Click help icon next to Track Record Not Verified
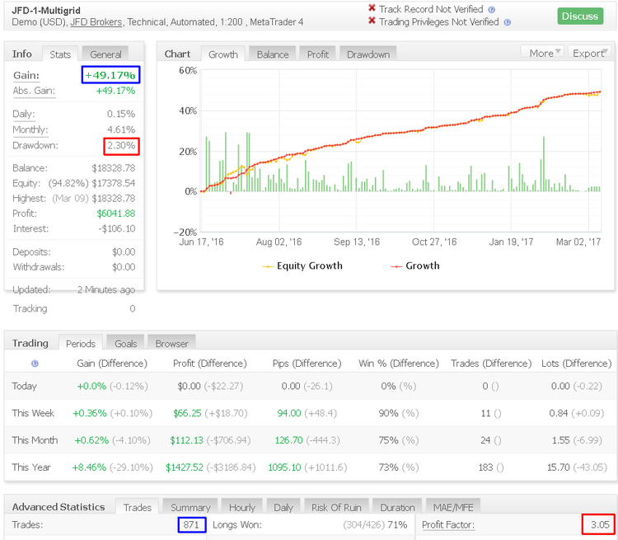 [x=492, y=10]
